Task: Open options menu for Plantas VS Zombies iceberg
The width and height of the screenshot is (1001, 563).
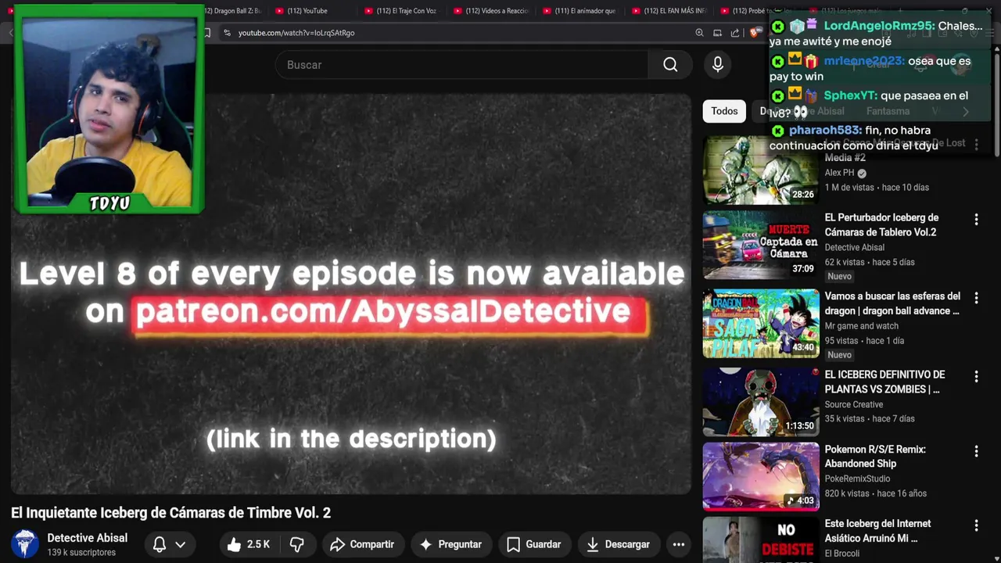Action: 976,377
